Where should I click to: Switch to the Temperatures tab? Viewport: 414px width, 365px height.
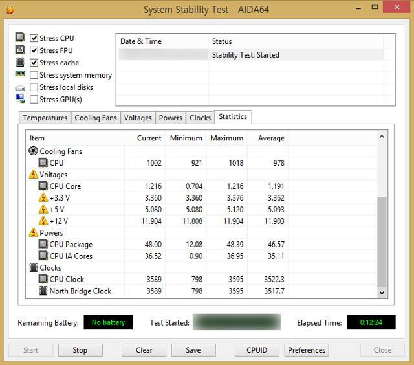[x=45, y=118]
